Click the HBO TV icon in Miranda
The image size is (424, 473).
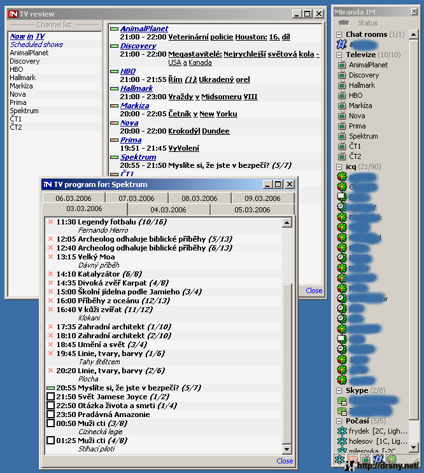pyautogui.click(x=342, y=95)
